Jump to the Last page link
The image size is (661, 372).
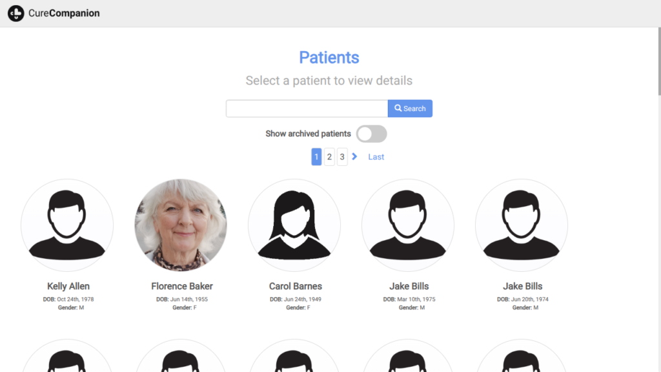click(x=376, y=157)
